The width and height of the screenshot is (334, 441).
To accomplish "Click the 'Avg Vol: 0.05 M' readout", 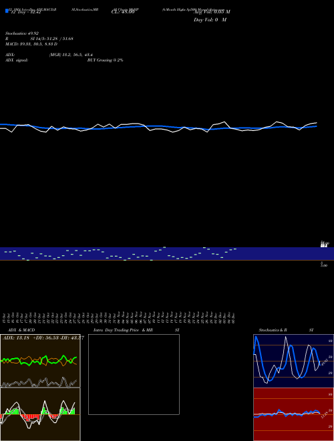I will [x=212, y=12].
